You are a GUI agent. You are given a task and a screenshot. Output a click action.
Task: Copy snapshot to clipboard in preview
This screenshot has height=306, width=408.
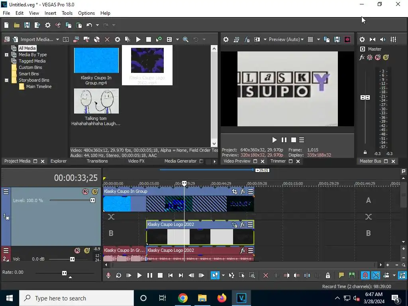327,39
